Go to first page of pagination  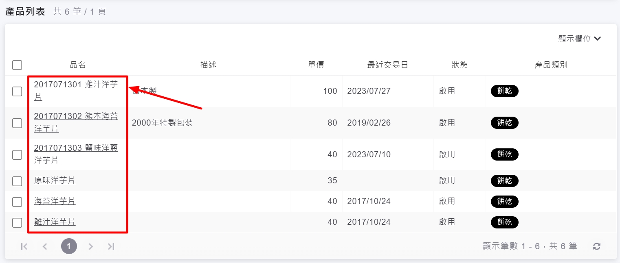[24, 246]
